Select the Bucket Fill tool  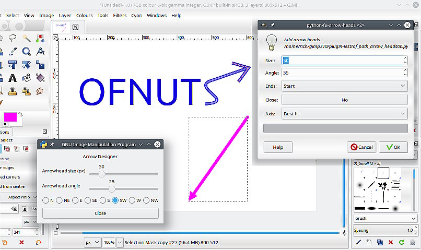click(26, 78)
